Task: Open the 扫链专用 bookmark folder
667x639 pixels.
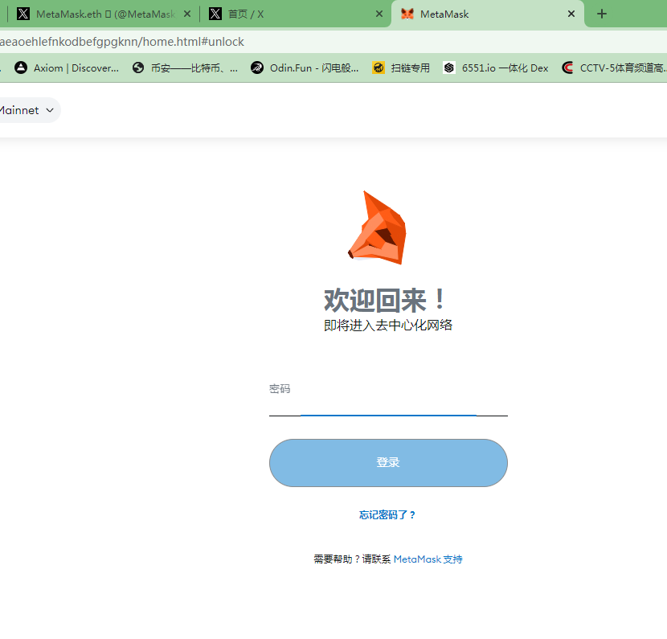Action: point(401,68)
